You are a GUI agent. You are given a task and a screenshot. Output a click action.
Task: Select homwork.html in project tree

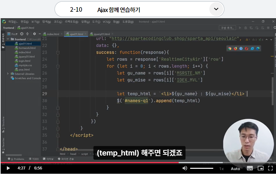pos(25,48)
